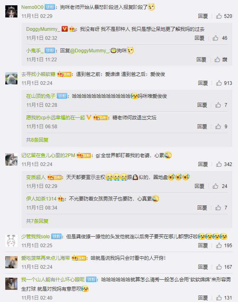This screenshot has width=238, height=302.
Task: Reply to Nemo0O0's comment via 回复
Action: click(x=203, y=16)
